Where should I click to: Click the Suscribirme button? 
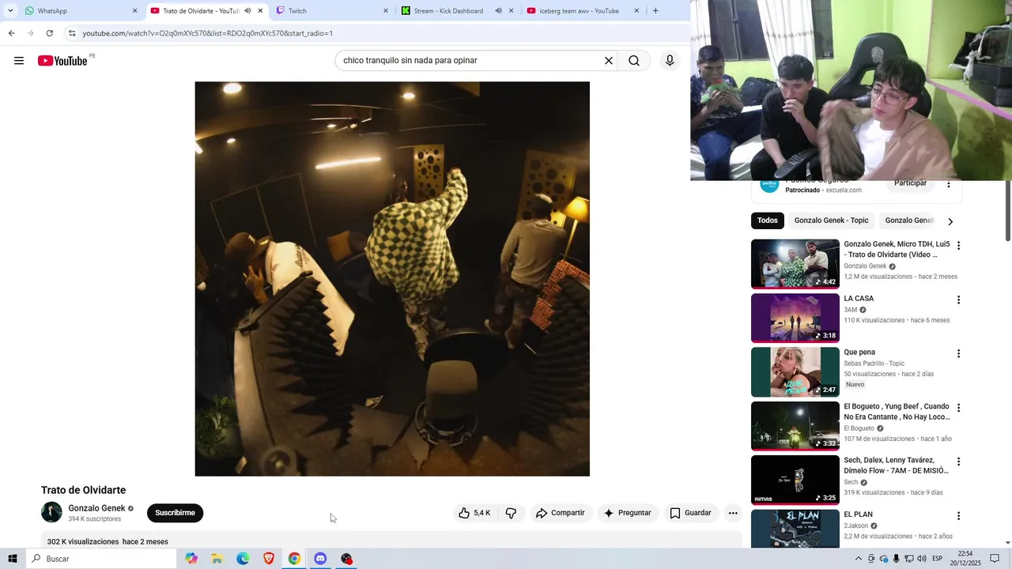click(x=175, y=513)
